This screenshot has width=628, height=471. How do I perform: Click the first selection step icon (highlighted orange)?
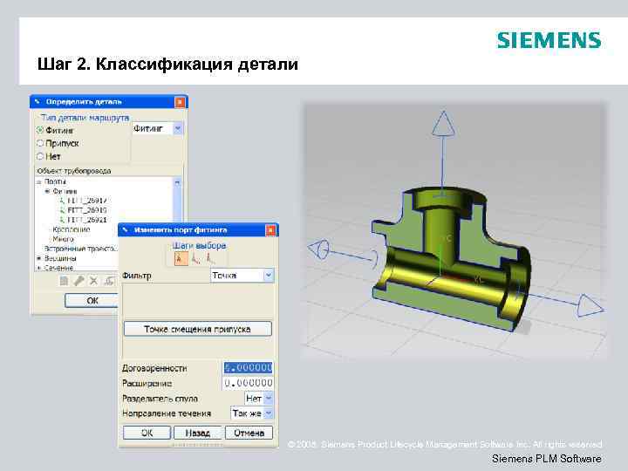click(181, 259)
